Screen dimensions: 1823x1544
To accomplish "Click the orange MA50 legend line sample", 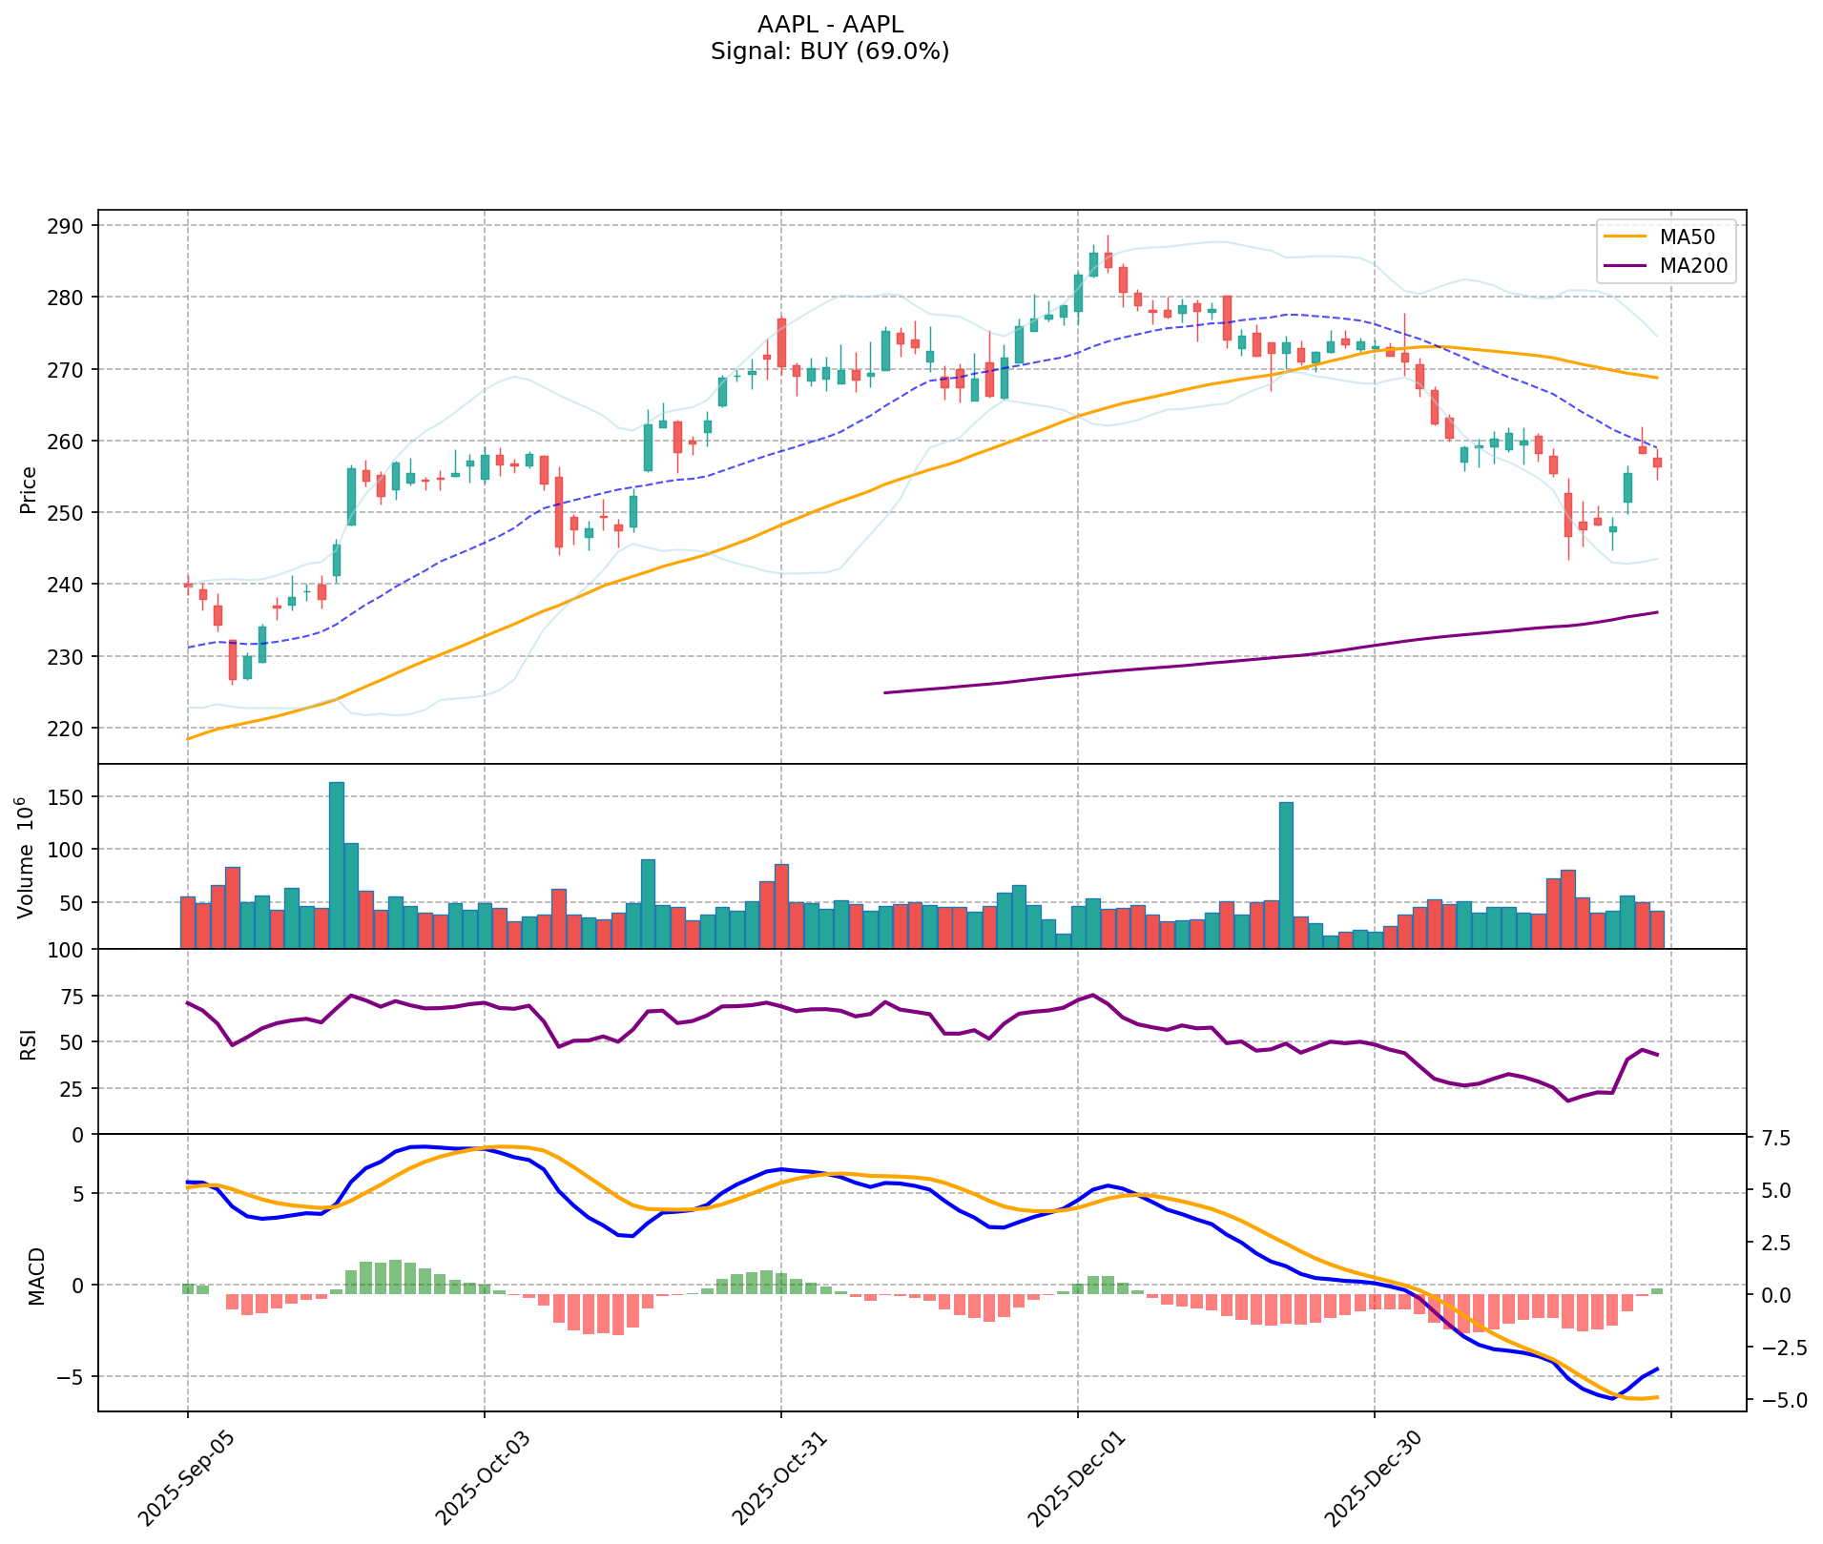I will (1626, 237).
